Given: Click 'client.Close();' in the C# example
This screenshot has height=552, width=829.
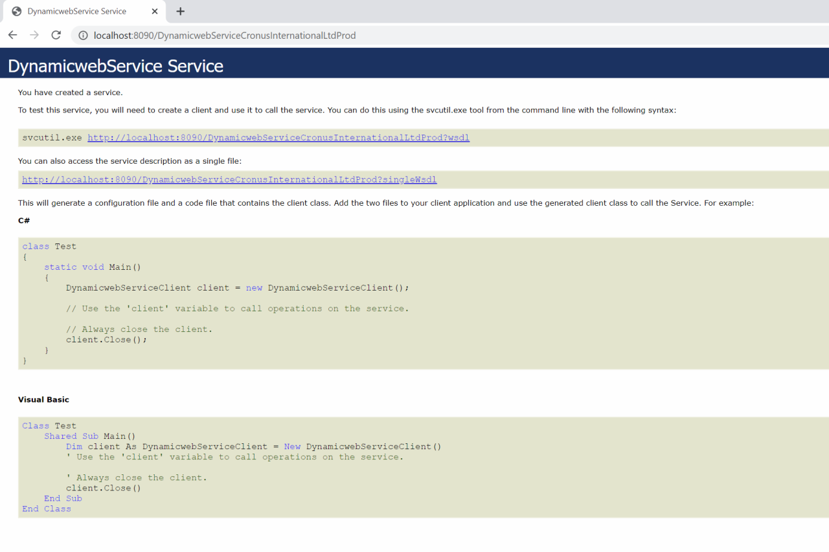Looking at the screenshot, I should point(106,340).
